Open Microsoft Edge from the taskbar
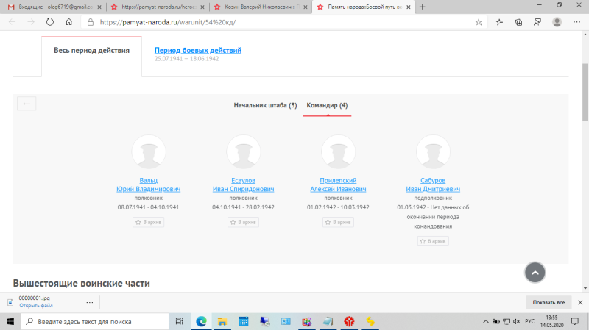 pyautogui.click(x=200, y=321)
